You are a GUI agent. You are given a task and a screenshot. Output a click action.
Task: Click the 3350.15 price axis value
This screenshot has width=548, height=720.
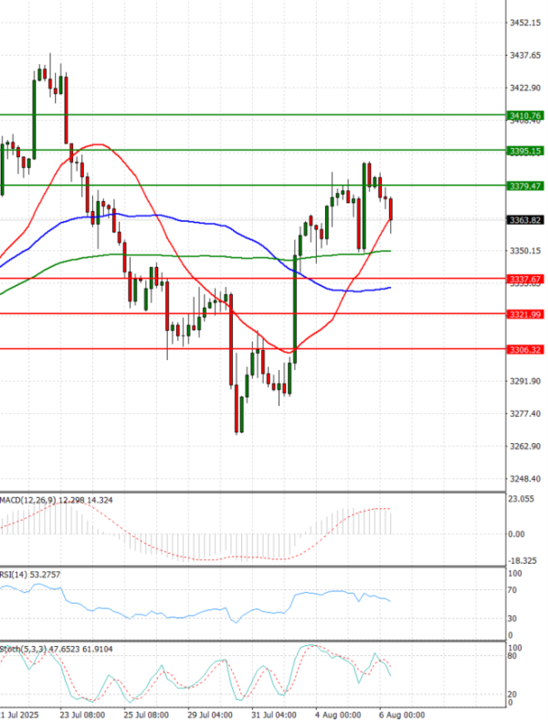point(525,250)
